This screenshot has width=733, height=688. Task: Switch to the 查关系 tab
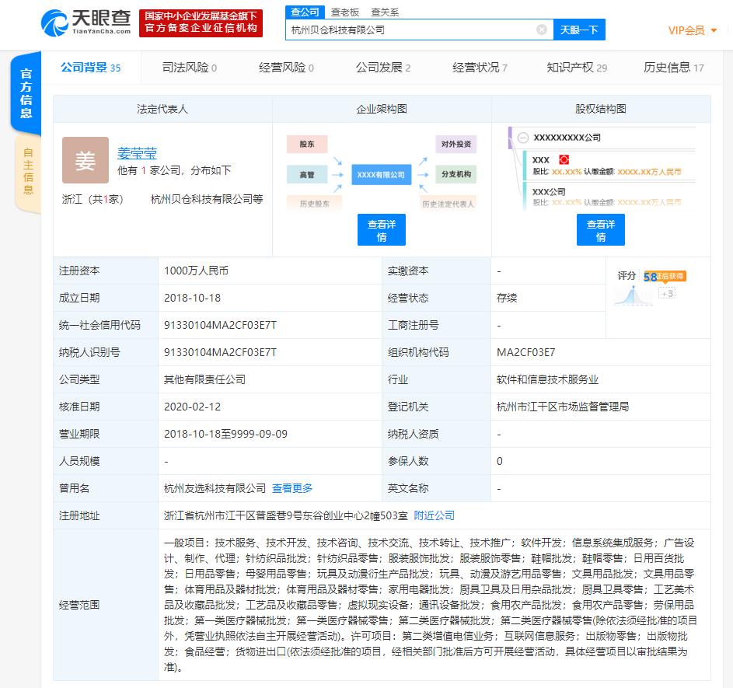(x=386, y=12)
